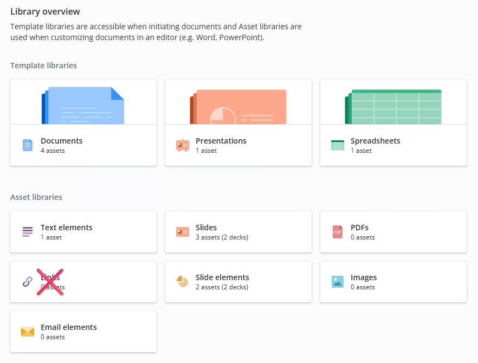Click the orange Presentations slide icon
The image size is (478, 363).
click(x=183, y=145)
